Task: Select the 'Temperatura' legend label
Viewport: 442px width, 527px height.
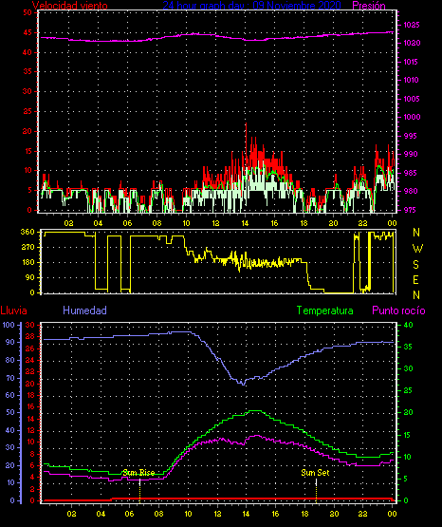Action: coord(325,311)
